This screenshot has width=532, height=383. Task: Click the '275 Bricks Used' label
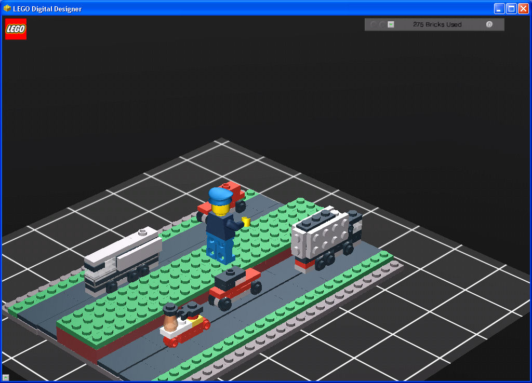pyautogui.click(x=437, y=24)
